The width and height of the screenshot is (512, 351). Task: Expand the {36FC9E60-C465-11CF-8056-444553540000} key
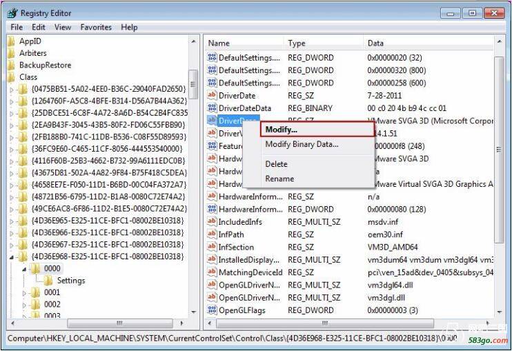[12, 150]
